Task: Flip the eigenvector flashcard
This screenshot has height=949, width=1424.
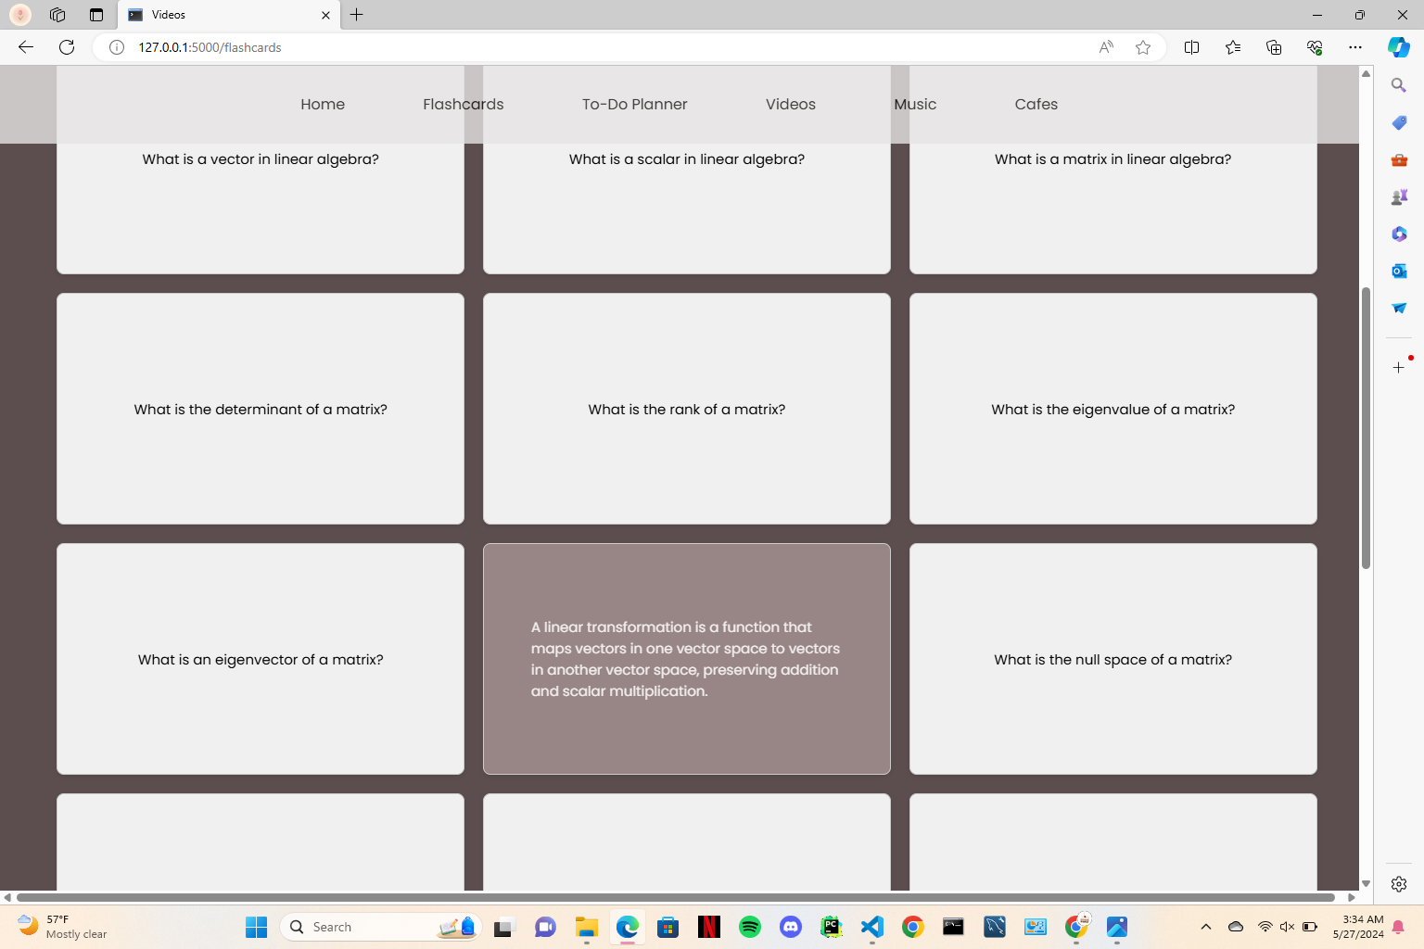Action: (x=261, y=659)
